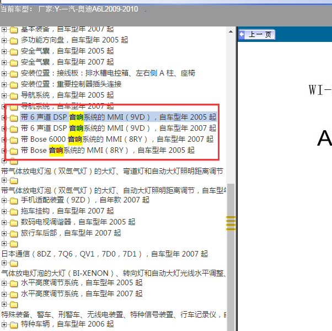
Task: Select 带 6 声道 DSP 音响系统 MMI 2005
Action: click(119, 117)
